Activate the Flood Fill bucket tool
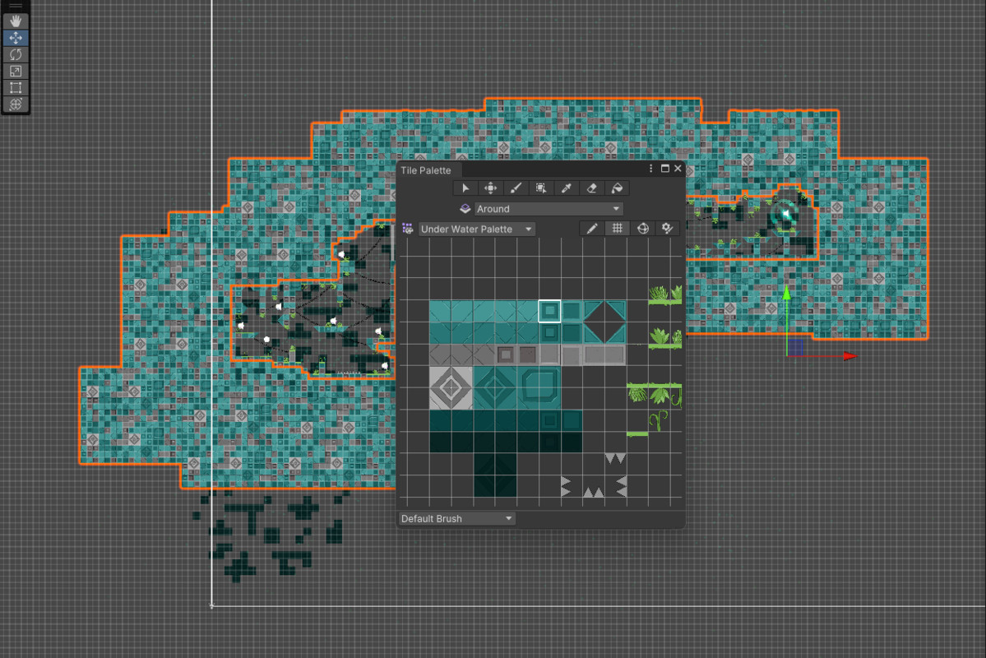 pyautogui.click(x=617, y=188)
